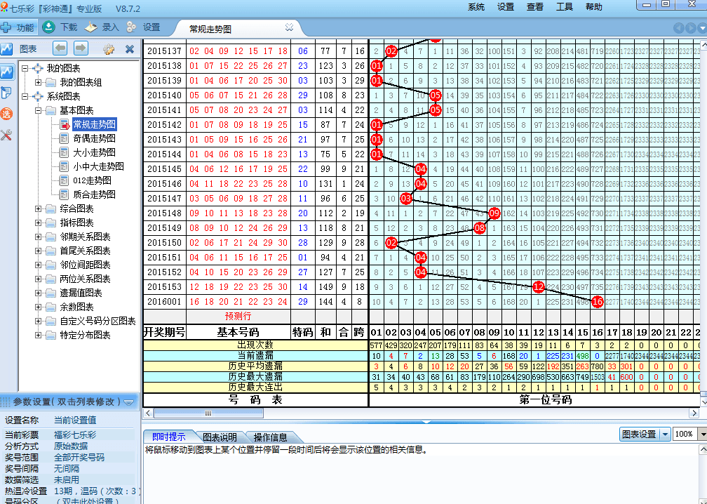The width and height of the screenshot is (707, 504).
Task: Open 质合走势图 chart
Action: pyautogui.click(x=94, y=194)
